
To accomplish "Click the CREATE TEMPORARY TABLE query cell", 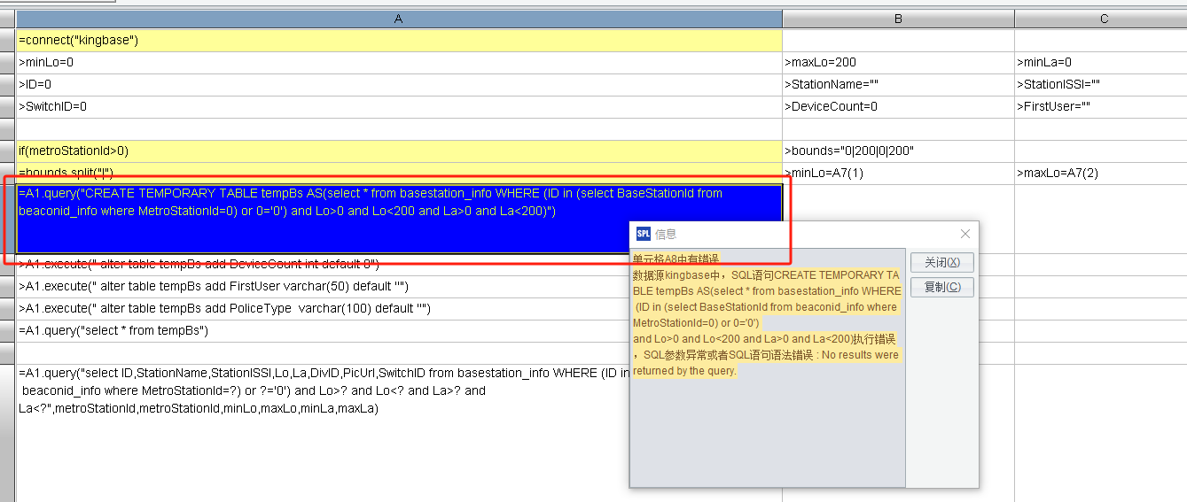I will pos(398,218).
